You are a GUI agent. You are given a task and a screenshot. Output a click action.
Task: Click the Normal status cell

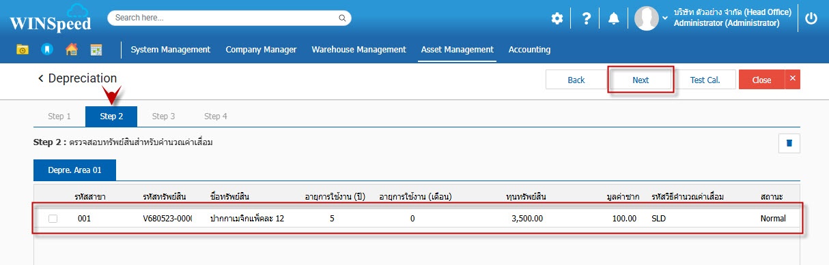[x=773, y=219]
